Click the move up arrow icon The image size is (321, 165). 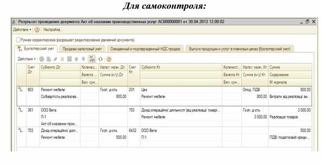76,59
